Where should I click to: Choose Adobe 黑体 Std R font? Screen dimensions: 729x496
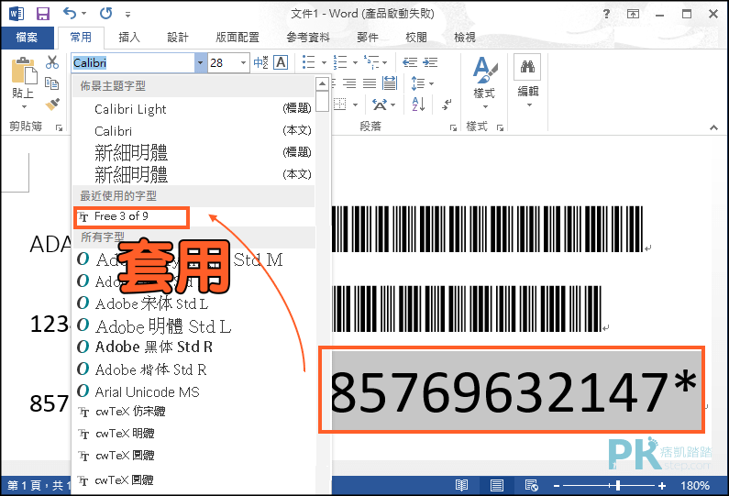tap(193, 347)
